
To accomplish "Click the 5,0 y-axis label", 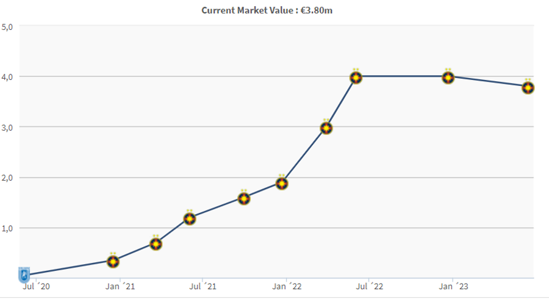I will tap(7, 27).
